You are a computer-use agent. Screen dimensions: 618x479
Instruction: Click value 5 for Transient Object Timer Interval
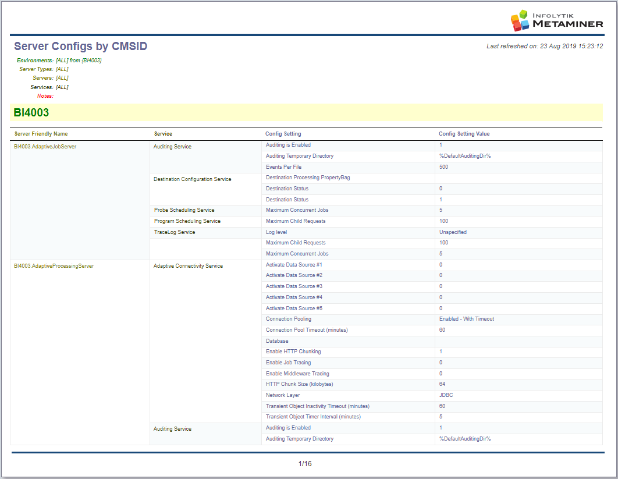(441, 417)
